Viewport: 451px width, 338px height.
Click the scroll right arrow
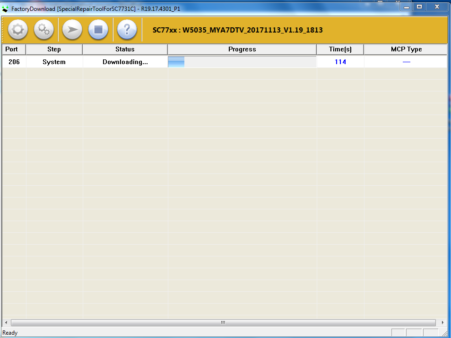[x=442, y=322]
